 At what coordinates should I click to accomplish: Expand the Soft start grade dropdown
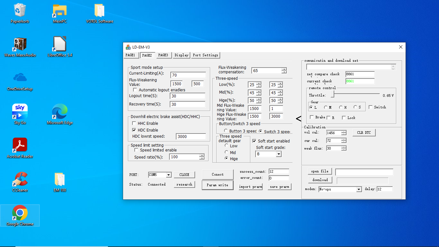click(x=278, y=154)
